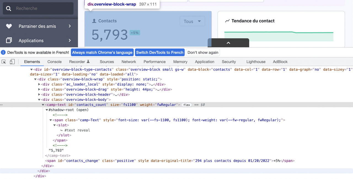Screen dimensions: 353x179
Task: Switch to the Console tab
Action: click(x=55, y=62)
